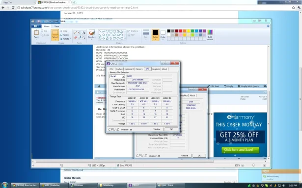This screenshot has height=188, width=302.
Task: Select the Eraser tool
Action: (x=75, y=37)
